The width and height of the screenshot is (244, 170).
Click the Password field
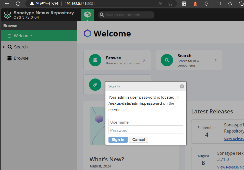[x=146, y=130]
